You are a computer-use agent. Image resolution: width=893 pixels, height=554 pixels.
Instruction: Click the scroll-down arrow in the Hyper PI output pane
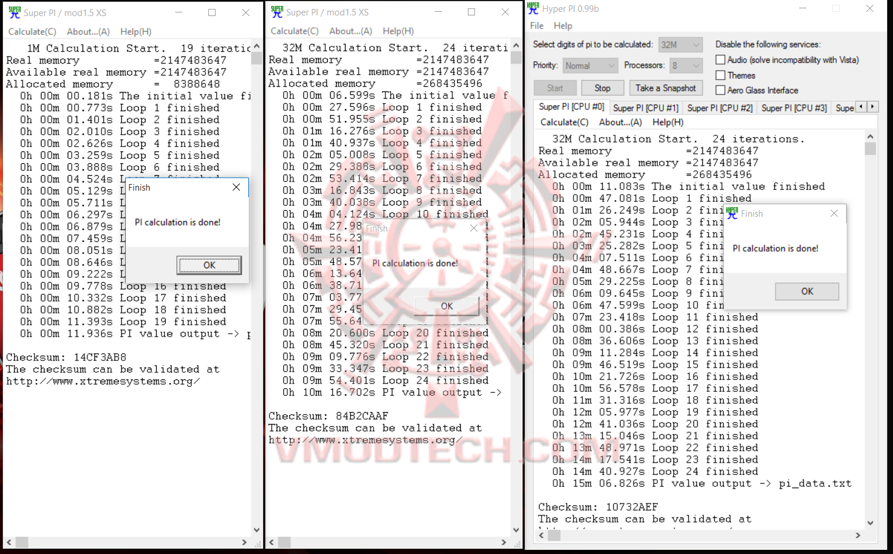pos(870,523)
